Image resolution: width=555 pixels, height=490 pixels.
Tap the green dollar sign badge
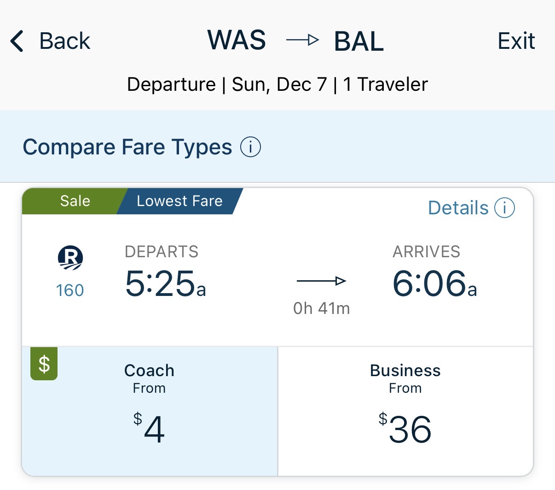tap(44, 364)
